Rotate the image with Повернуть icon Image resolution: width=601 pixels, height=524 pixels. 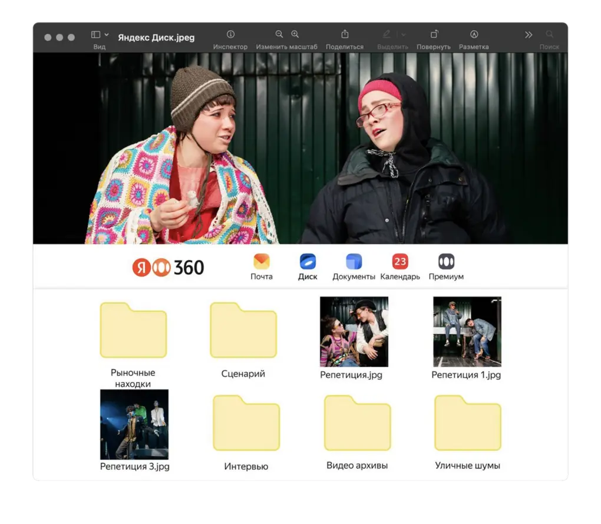pyautogui.click(x=434, y=35)
